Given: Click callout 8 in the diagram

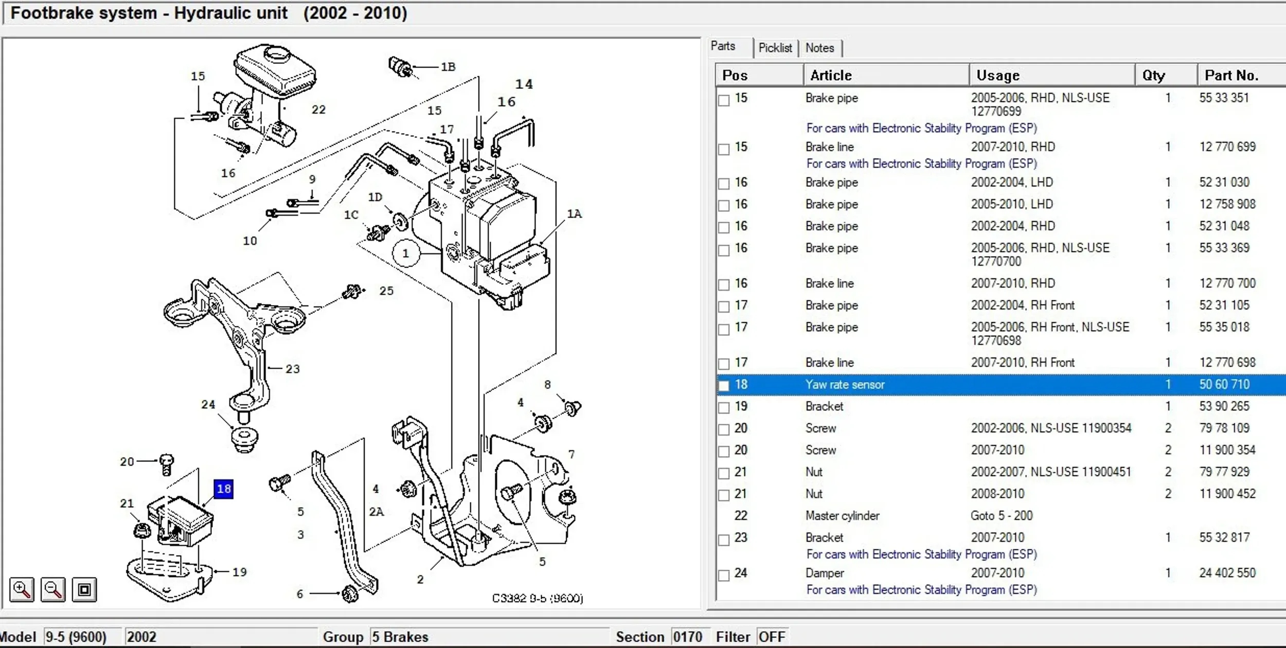Looking at the screenshot, I should [x=548, y=385].
